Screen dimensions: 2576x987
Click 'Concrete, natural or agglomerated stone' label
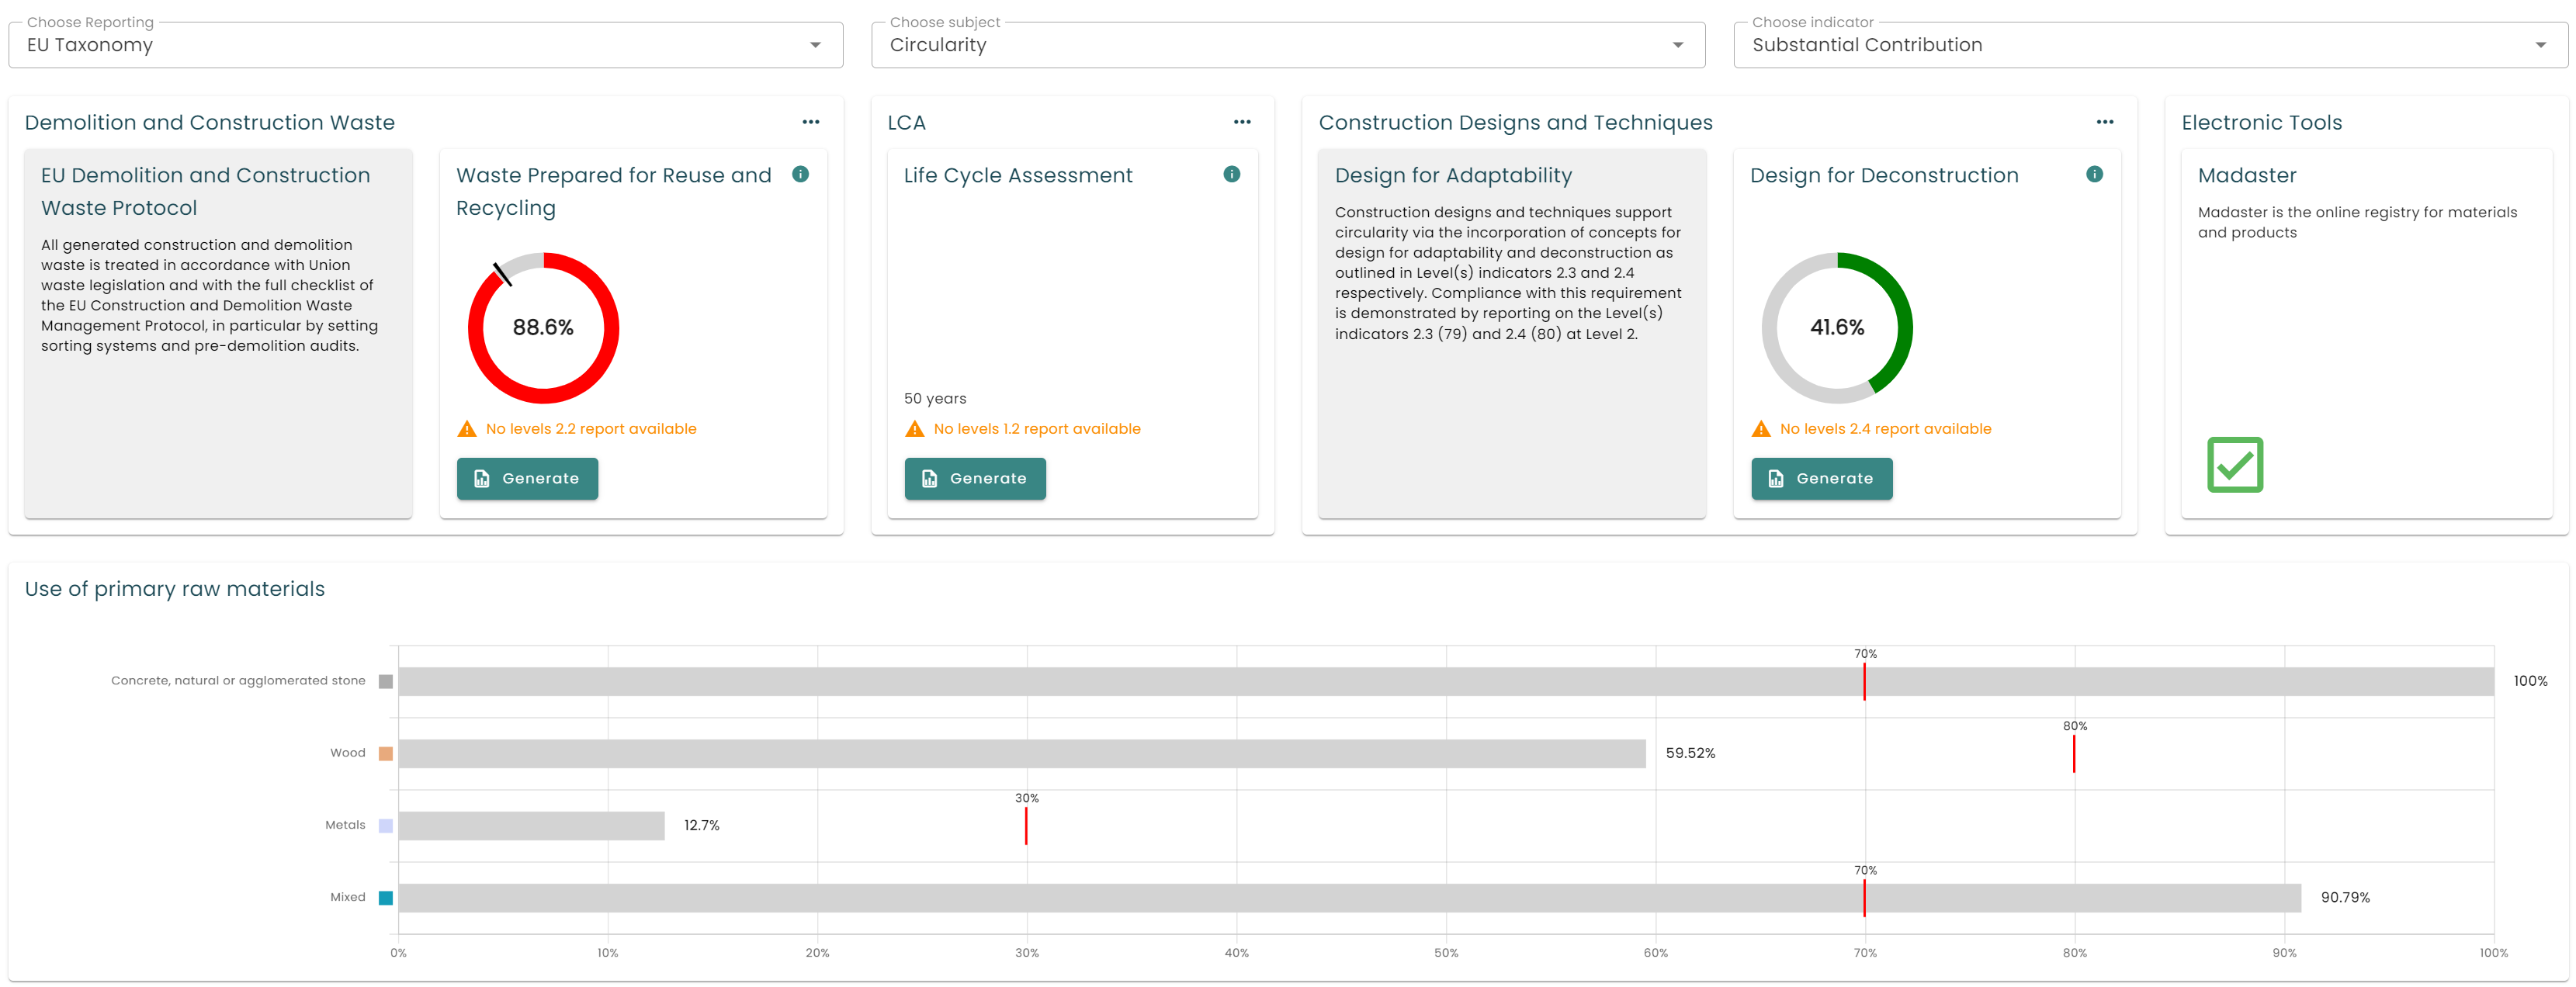238,681
